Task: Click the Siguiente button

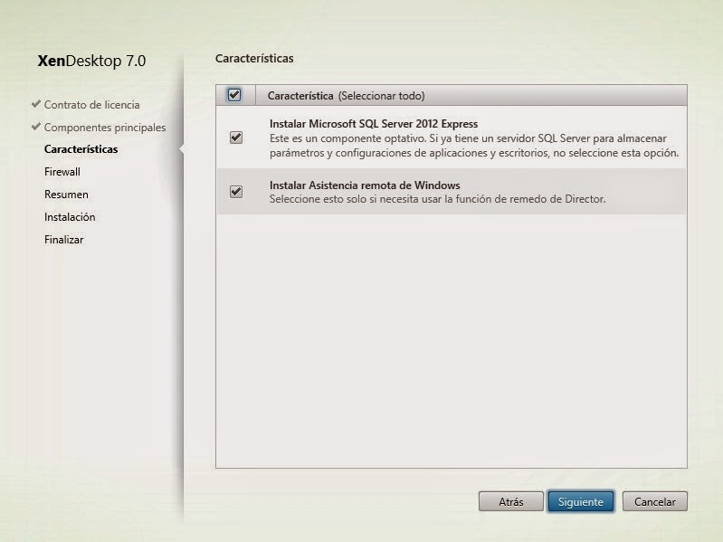Action: click(581, 501)
